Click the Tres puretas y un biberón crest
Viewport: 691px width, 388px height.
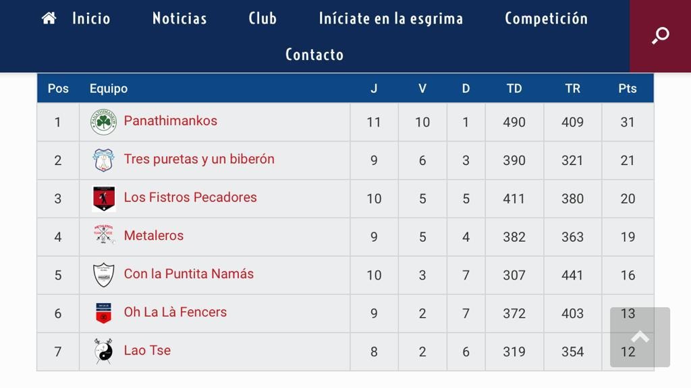tap(103, 160)
